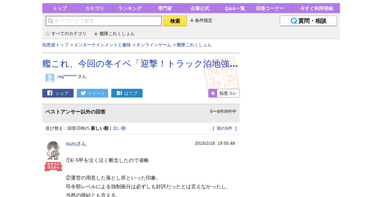
Task: Click the reg******** user avatar
Action: tap(50, 78)
